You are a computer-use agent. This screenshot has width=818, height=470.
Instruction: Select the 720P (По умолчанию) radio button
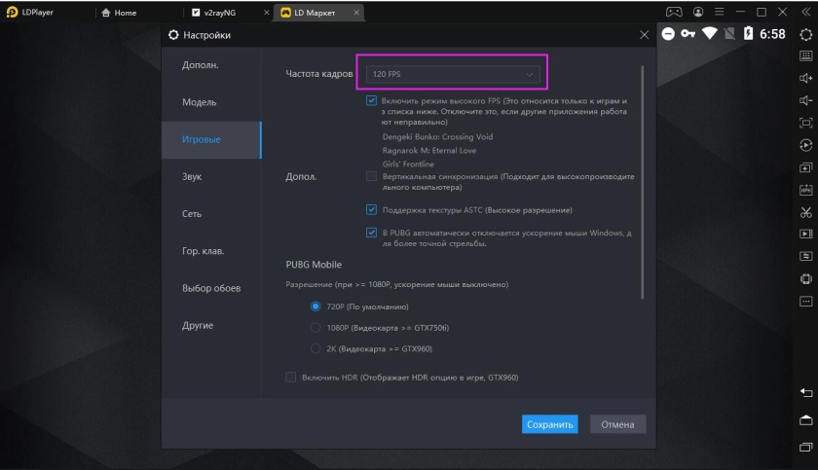(x=316, y=307)
